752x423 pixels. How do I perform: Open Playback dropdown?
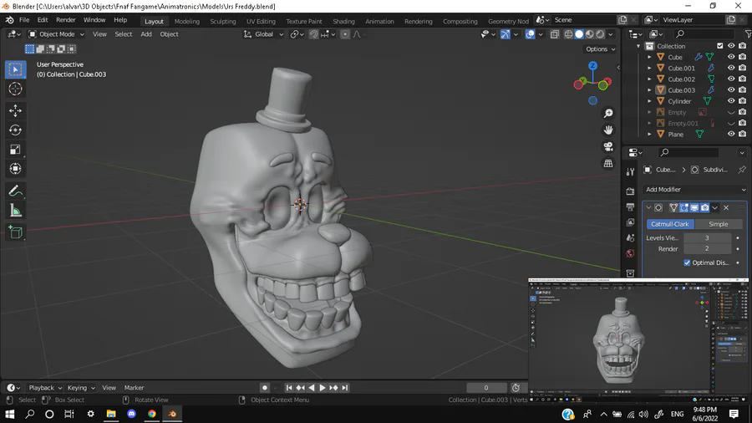click(x=45, y=388)
